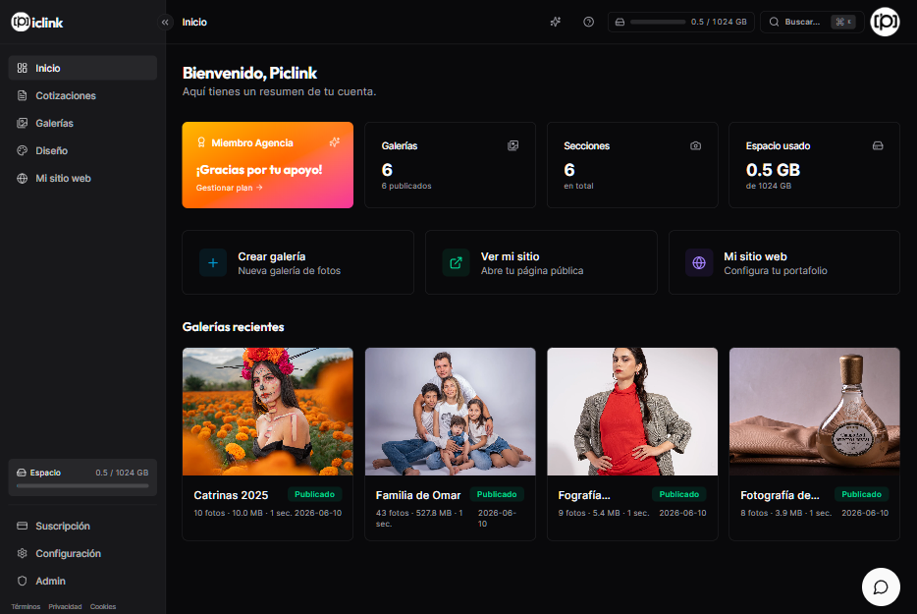Open Galerías in the sidebar
This screenshot has height=614, width=917.
(82, 123)
